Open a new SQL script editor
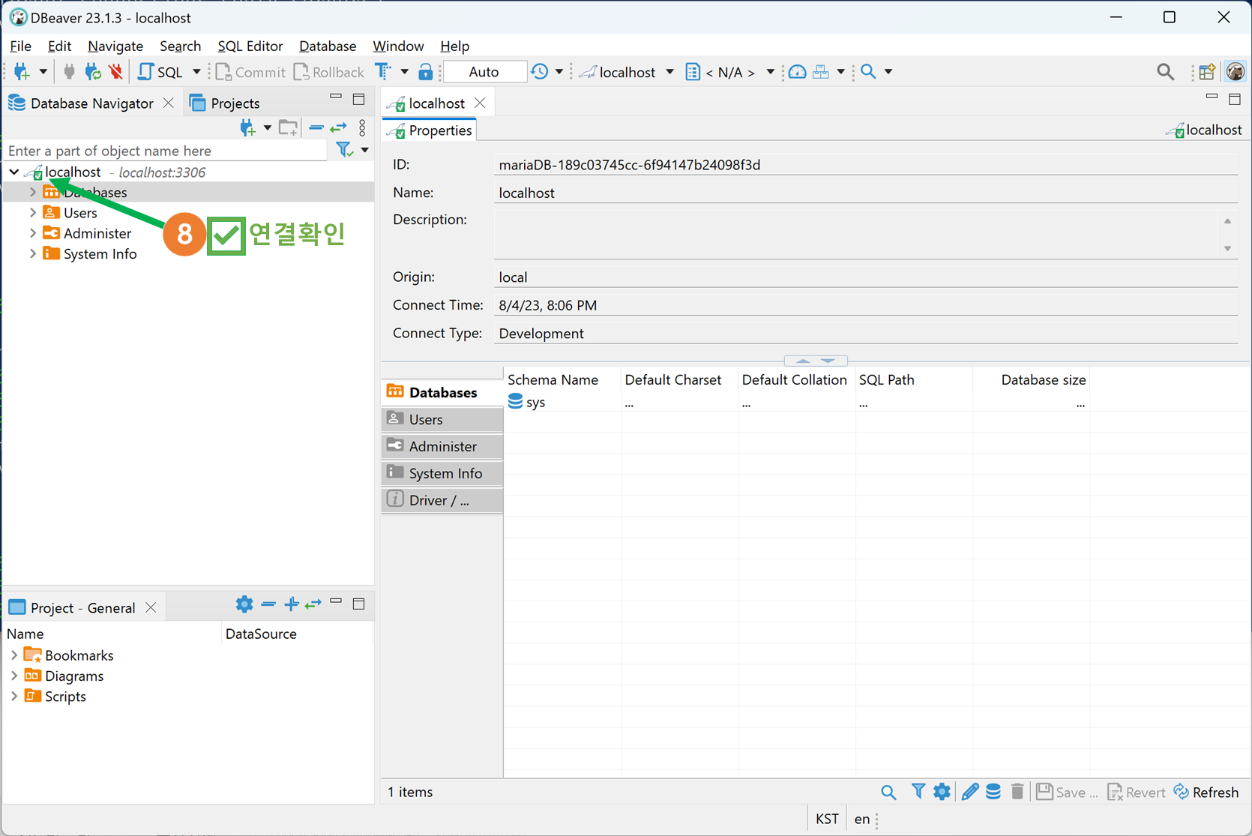 (x=160, y=72)
